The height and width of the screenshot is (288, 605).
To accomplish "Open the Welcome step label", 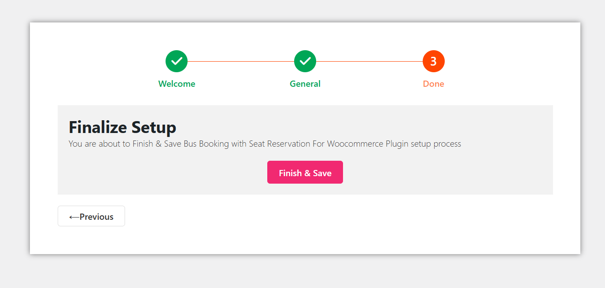I will (x=177, y=84).
